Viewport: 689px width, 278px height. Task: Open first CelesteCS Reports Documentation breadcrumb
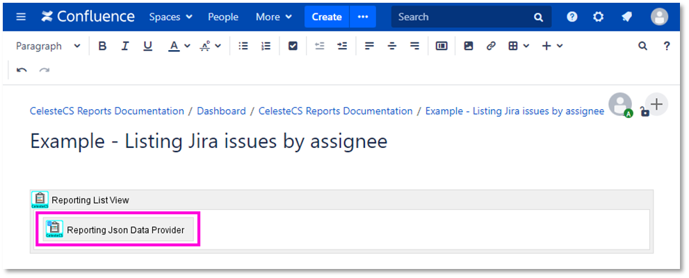tap(107, 111)
